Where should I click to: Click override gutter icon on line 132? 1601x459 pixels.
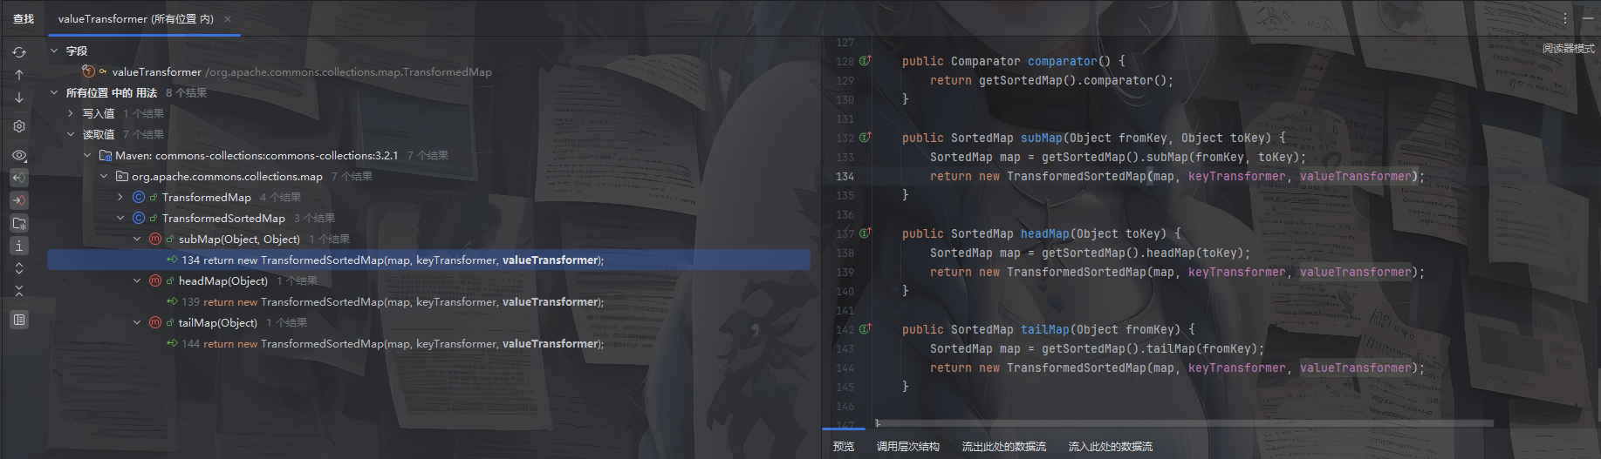[865, 138]
